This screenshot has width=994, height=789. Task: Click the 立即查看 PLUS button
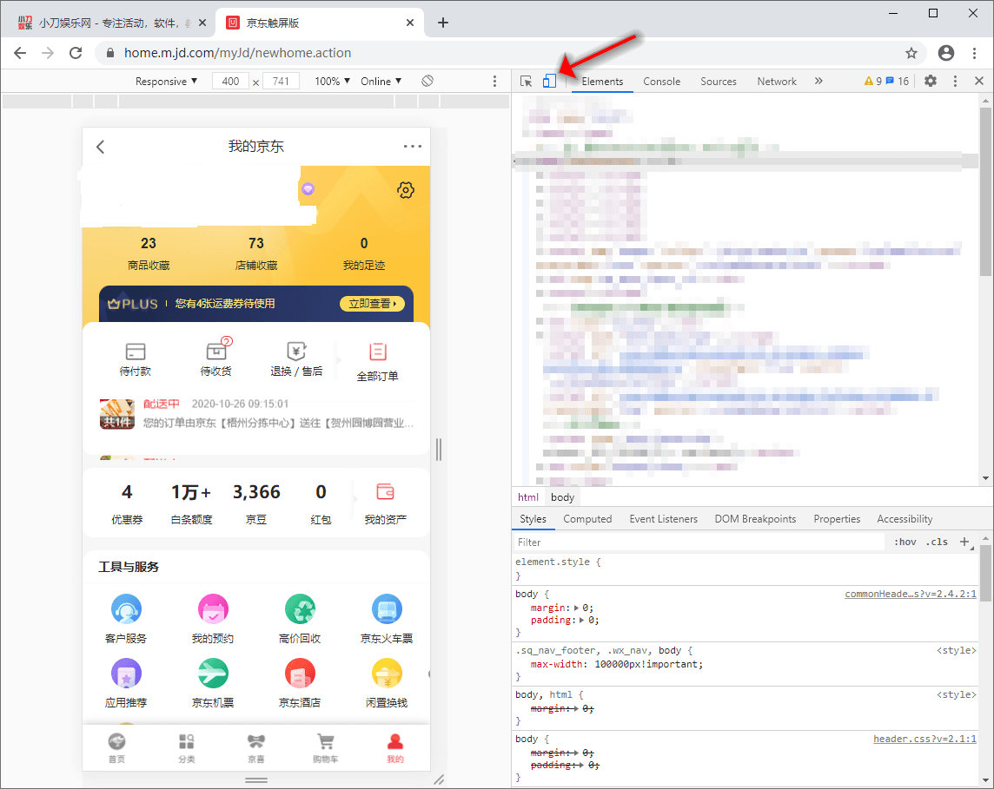[x=372, y=304]
